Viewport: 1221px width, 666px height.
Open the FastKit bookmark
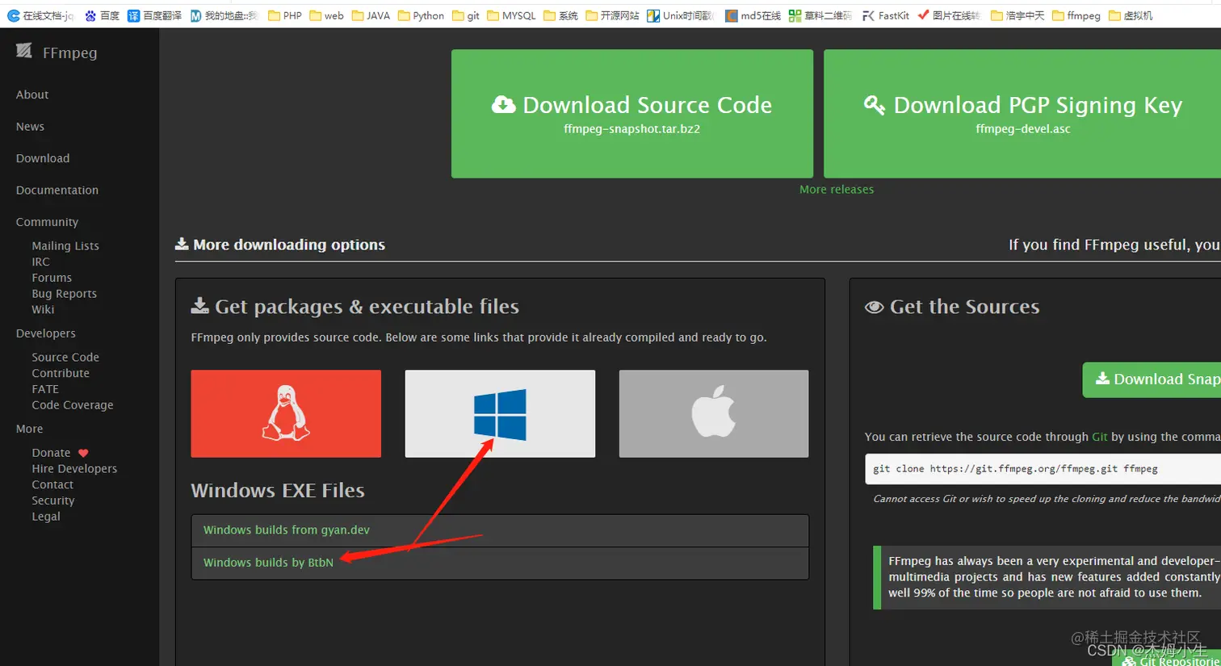click(885, 15)
